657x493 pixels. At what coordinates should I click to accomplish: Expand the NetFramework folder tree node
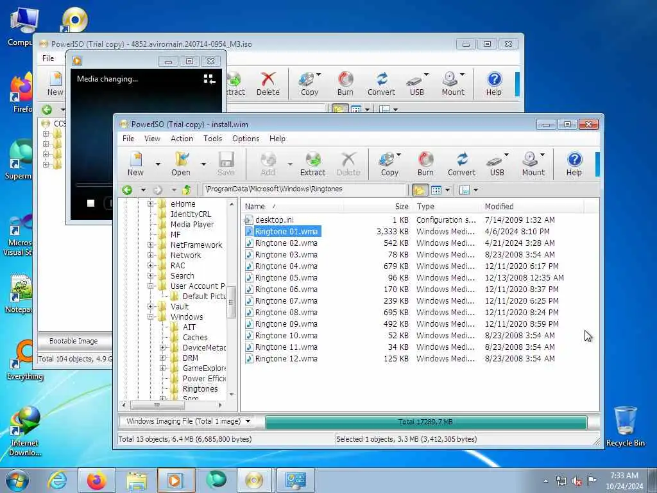[x=150, y=245]
